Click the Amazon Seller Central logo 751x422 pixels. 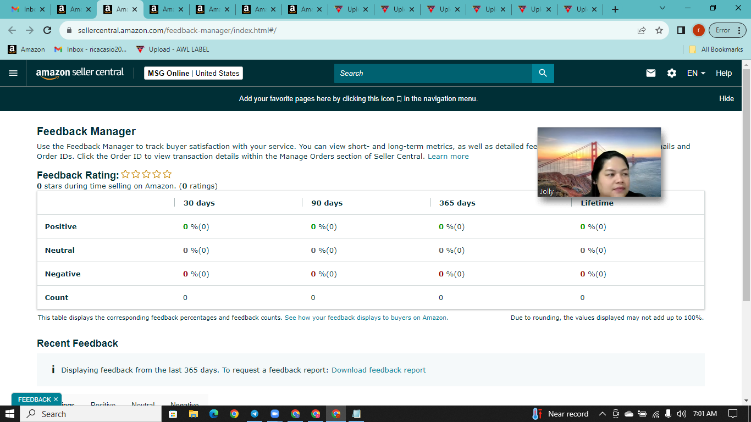[x=80, y=73]
